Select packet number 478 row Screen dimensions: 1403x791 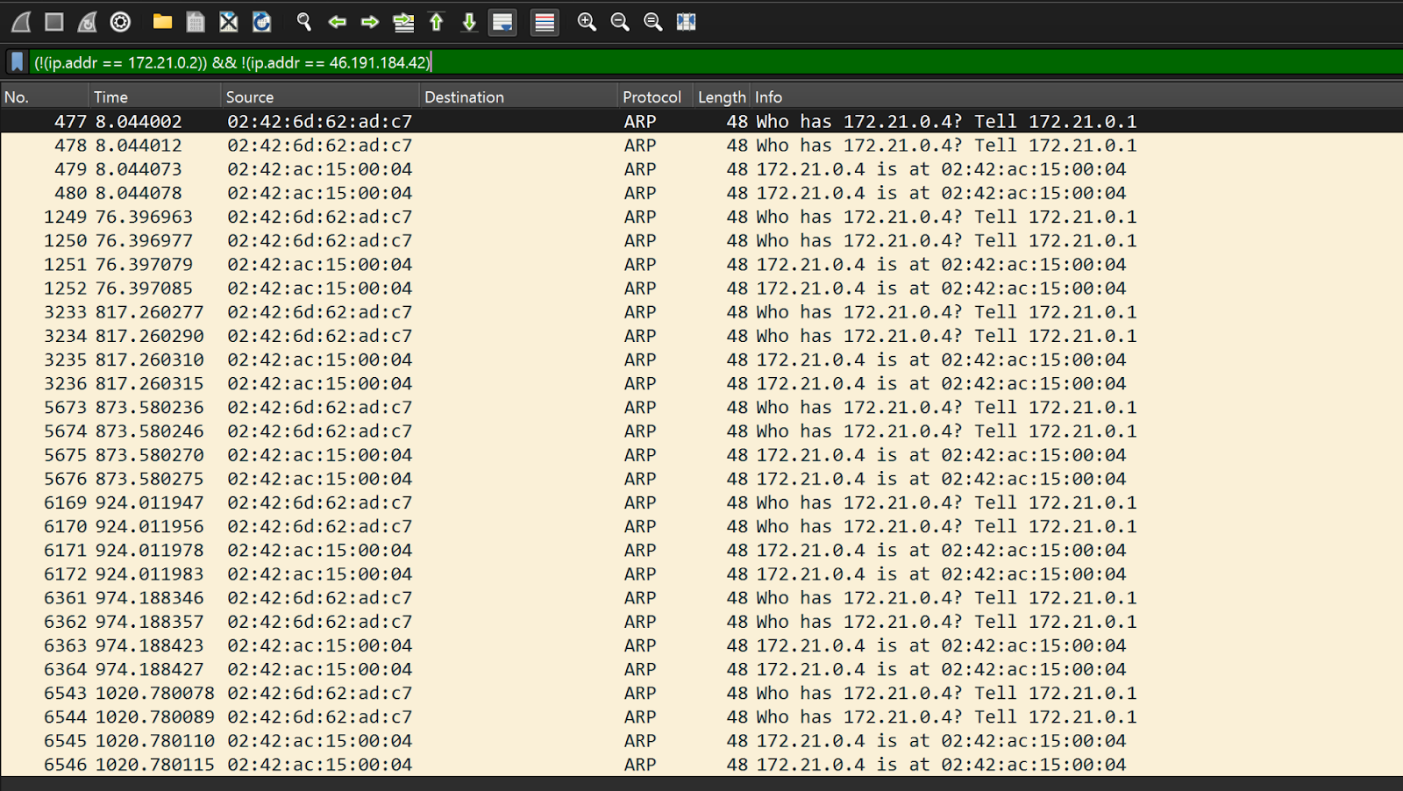pos(701,145)
